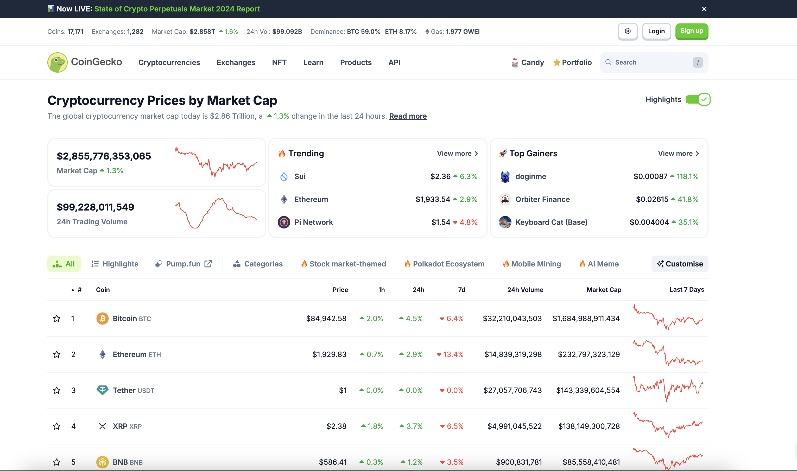Open the Categories tab
The height and width of the screenshot is (471, 797).
257,264
